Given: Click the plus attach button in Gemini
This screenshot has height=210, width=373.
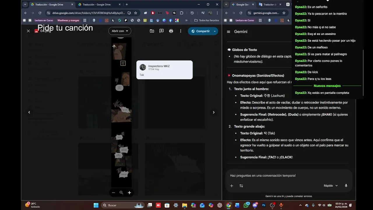Looking at the screenshot, I should (232, 186).
